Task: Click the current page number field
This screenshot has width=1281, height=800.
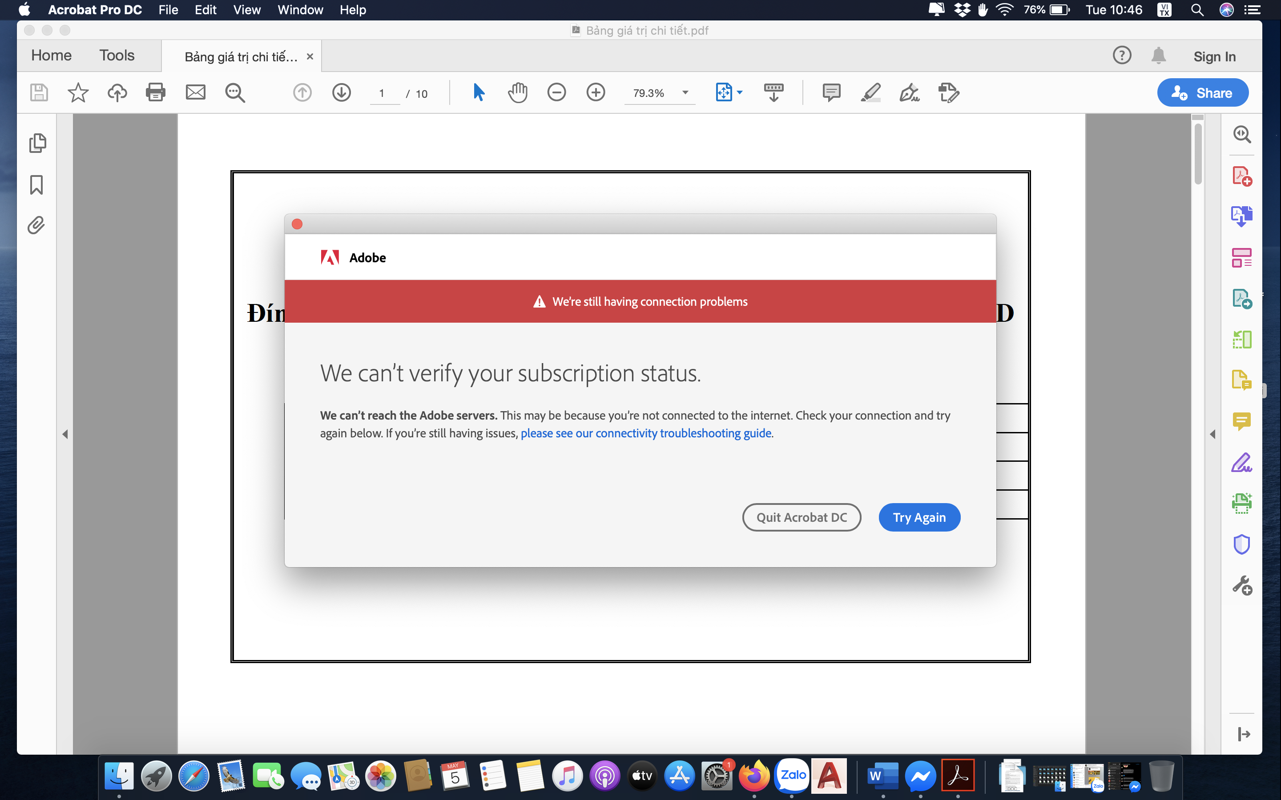Action: [384, 94]
